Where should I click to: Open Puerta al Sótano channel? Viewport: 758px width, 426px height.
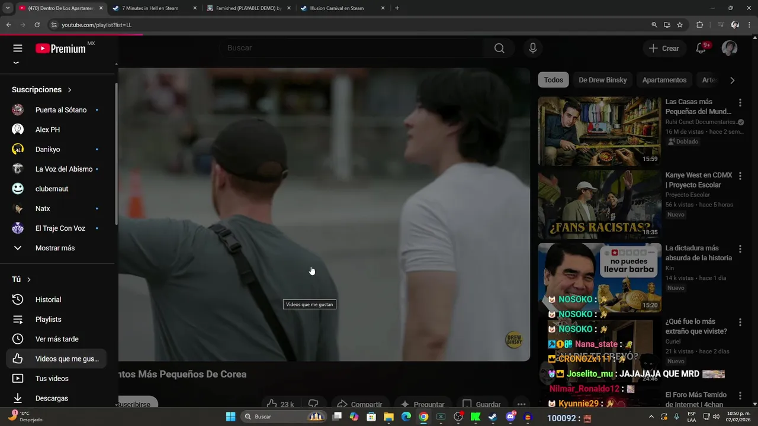point(57,110)
